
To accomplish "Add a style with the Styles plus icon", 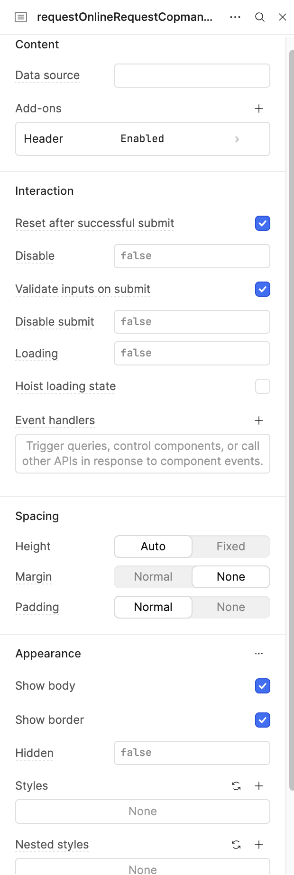I will [x=259, y=786].
